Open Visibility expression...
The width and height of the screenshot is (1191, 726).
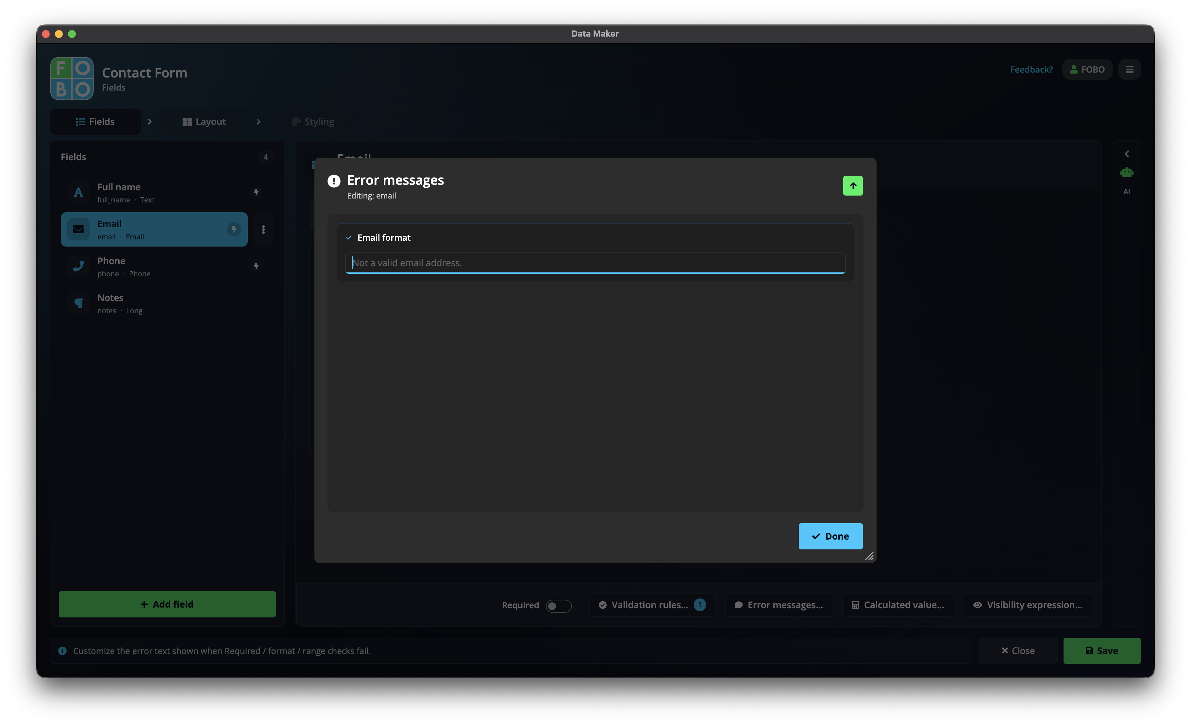(x=1028, y=605)
